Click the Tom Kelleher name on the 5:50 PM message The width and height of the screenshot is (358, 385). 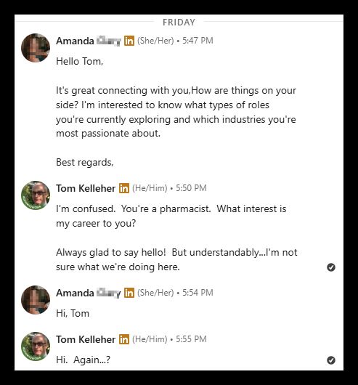click(x=86, y=188)
